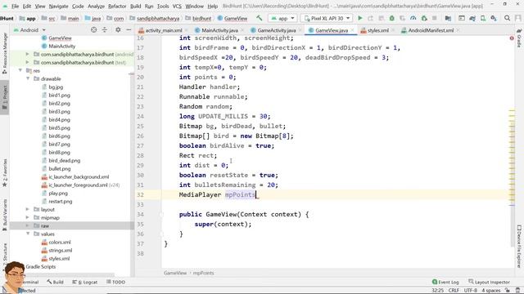Collapse the res folder

coord(20,70)
